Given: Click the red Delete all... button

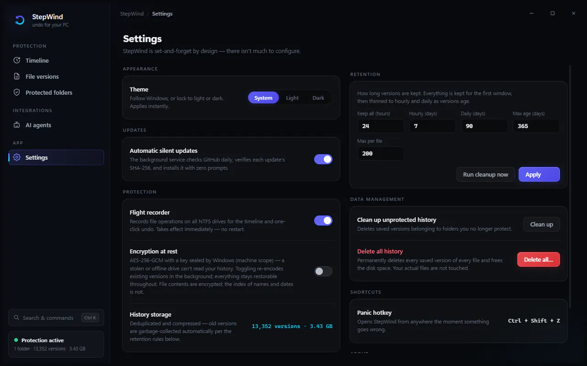Looking at the screenshot, I should 538,259.
